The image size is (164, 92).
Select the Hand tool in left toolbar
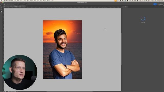(x=1, y=11)
